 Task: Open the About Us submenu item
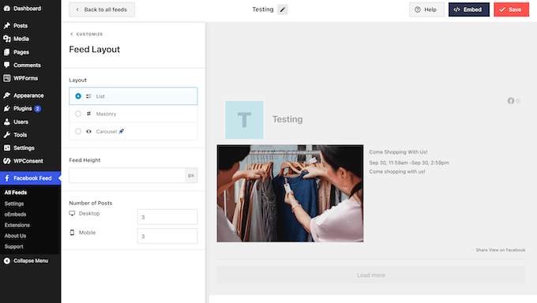pos(15,236)
